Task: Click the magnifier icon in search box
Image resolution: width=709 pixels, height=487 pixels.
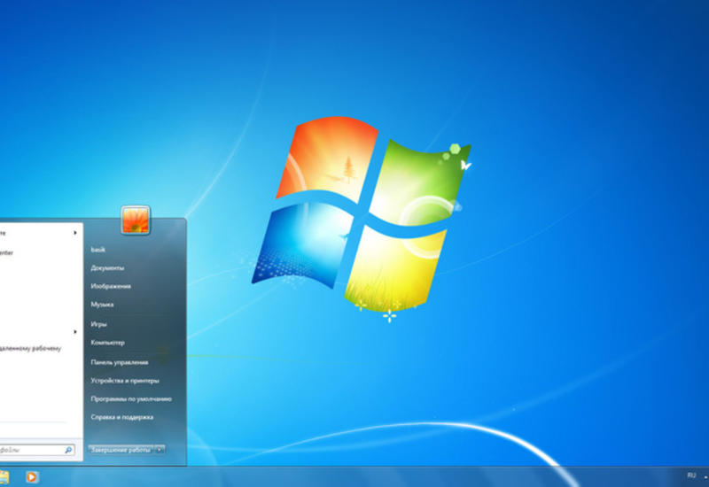Action: pos(69,450)
